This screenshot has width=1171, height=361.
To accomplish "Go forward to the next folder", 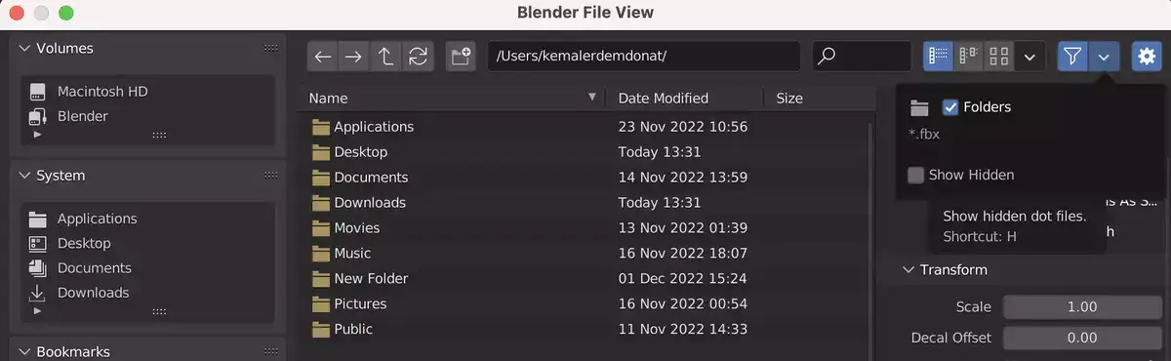I will tap(354, 57).
